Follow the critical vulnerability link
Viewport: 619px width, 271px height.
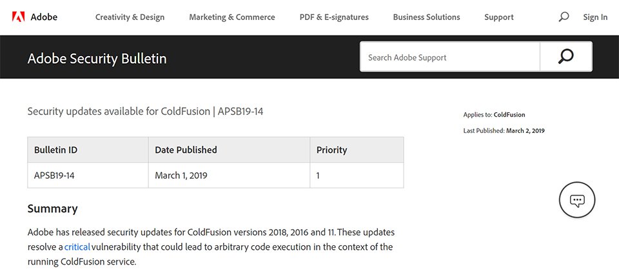click(77, 247)
